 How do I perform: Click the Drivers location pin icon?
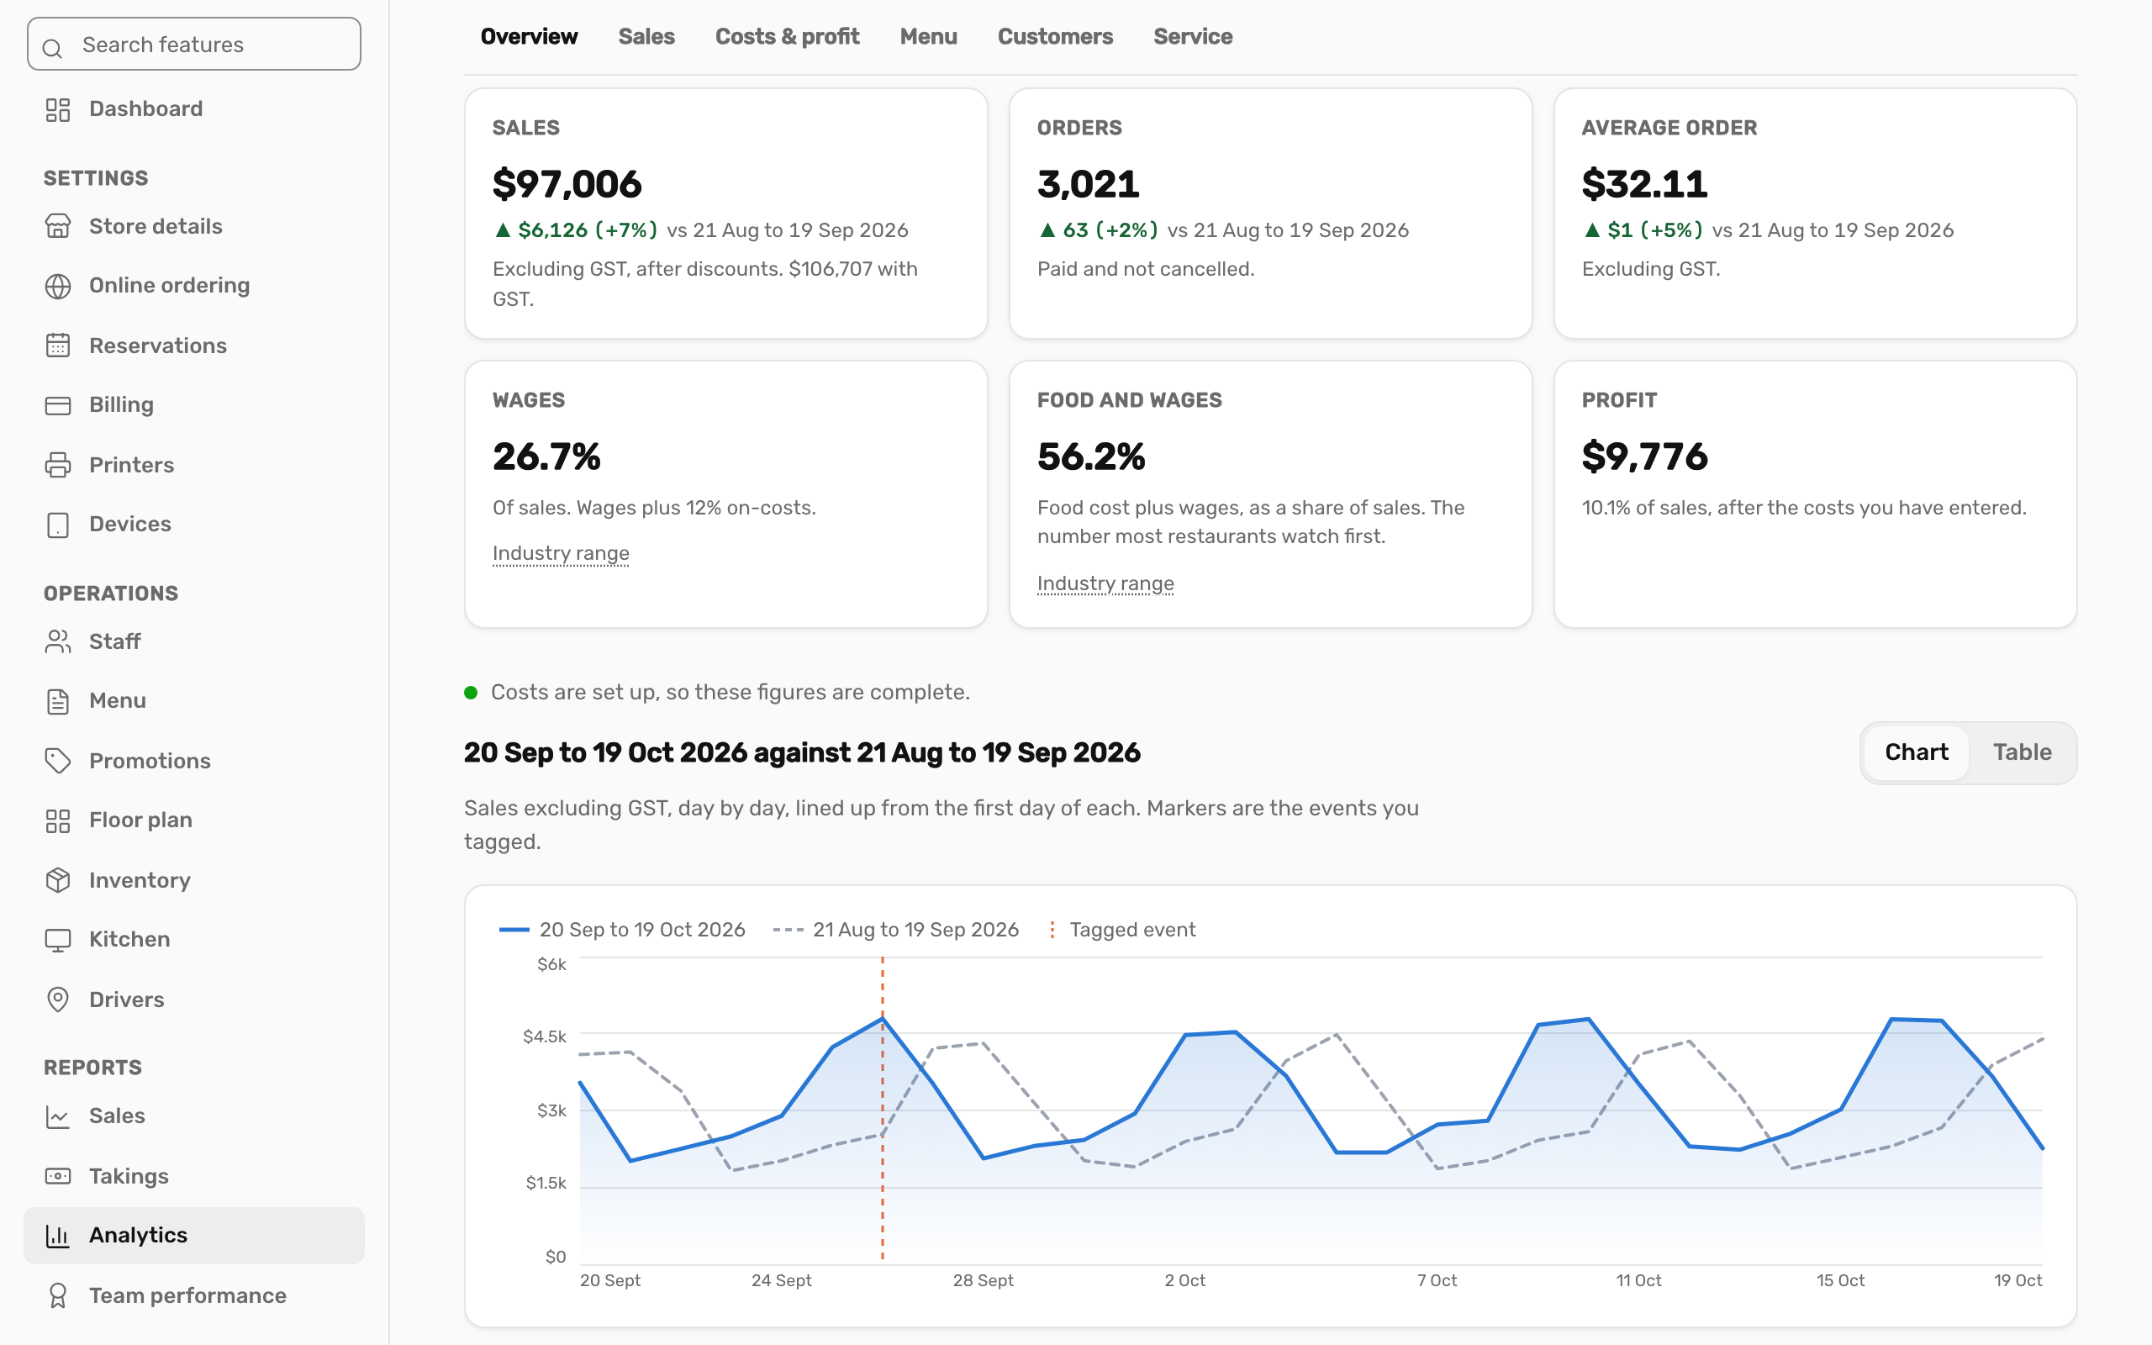tap(58, 1000)
